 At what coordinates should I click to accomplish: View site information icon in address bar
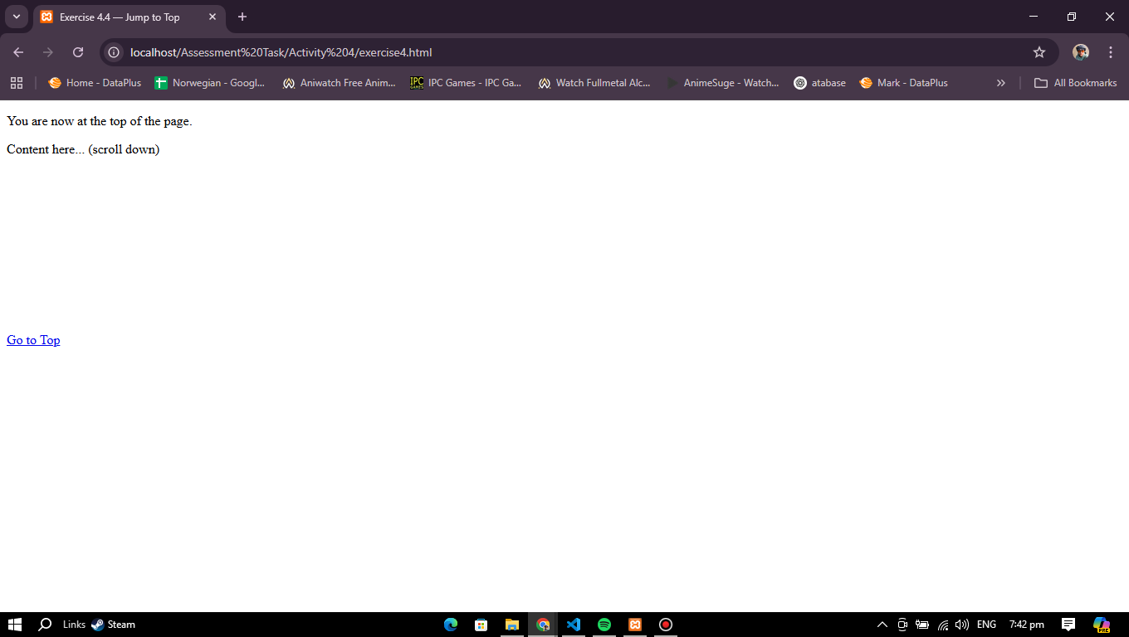pyautogui.click(x=115, y=52)
